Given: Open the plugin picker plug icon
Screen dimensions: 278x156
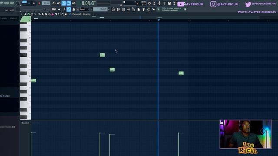Looking at the screenshot, I should pyautogui.click(x=143, y=10).
